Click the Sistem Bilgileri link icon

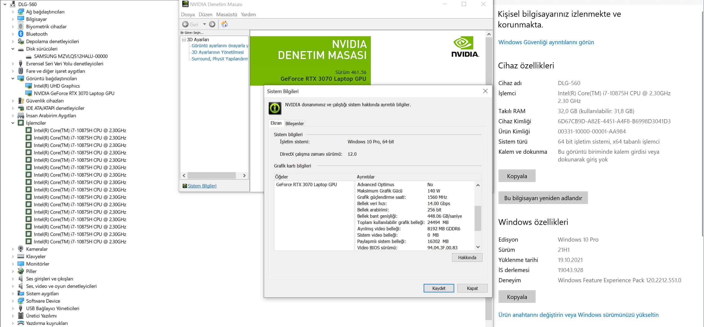click(x=185, y=186)
